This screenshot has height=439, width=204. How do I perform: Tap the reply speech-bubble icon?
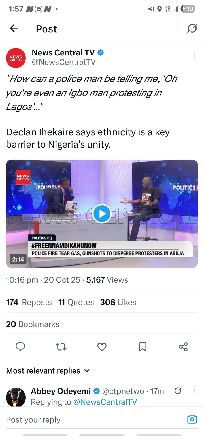(20, 347)
